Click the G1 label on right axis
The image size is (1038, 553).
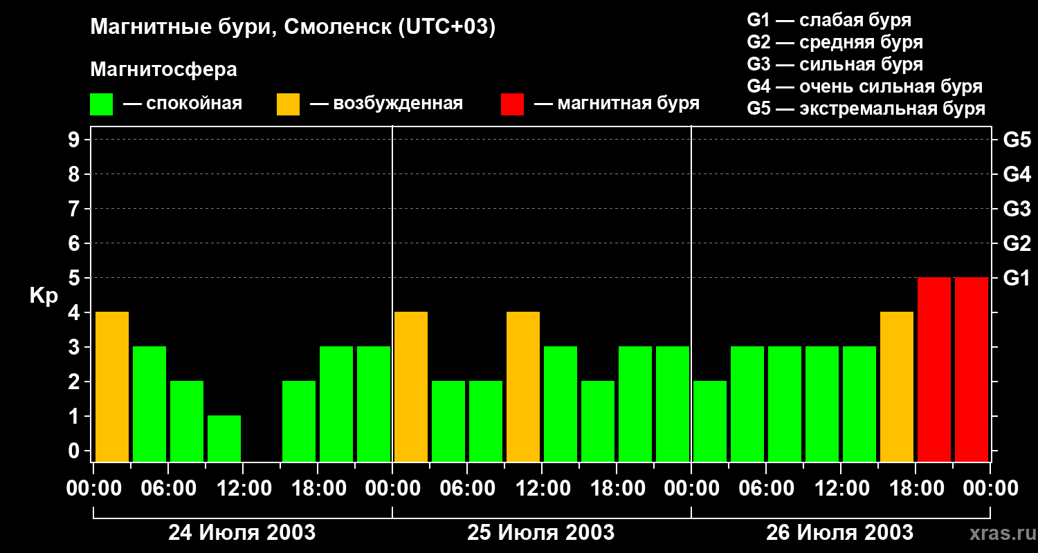(1017, 278)
